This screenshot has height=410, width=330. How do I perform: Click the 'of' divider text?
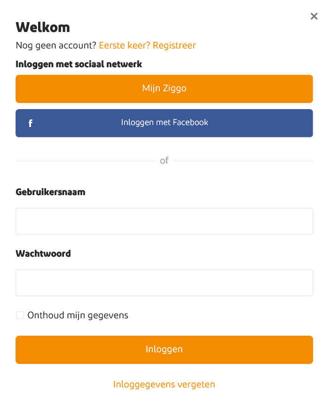pyautogui.click(x=164, y=161)
